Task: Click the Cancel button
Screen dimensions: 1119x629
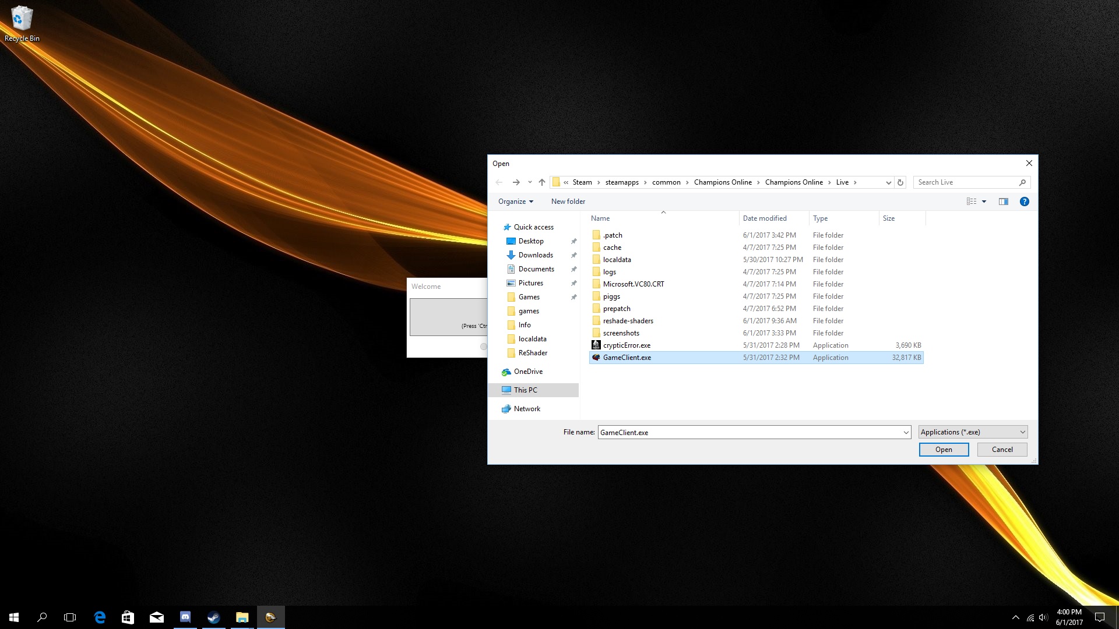Action: (x=1002, y=450)
